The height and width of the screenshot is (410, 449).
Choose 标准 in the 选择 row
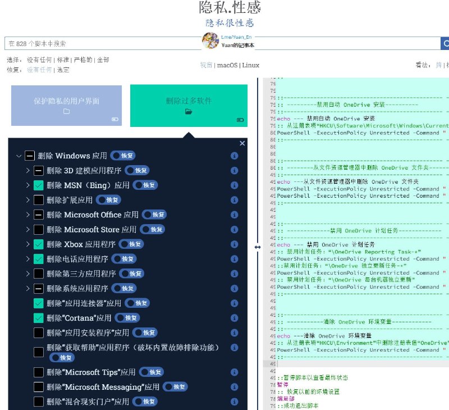click(63, 60)
